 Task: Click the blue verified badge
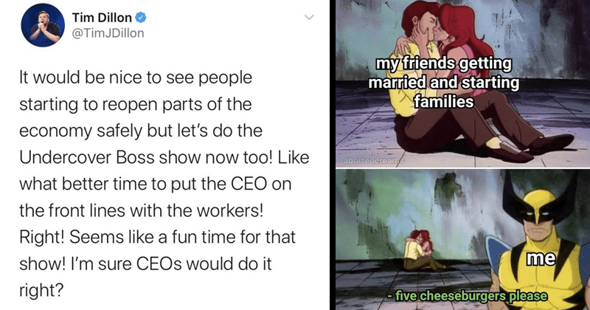coord(140,17)
